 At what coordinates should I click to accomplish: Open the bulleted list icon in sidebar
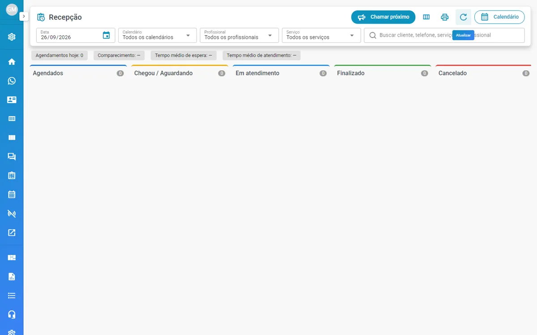12,295
